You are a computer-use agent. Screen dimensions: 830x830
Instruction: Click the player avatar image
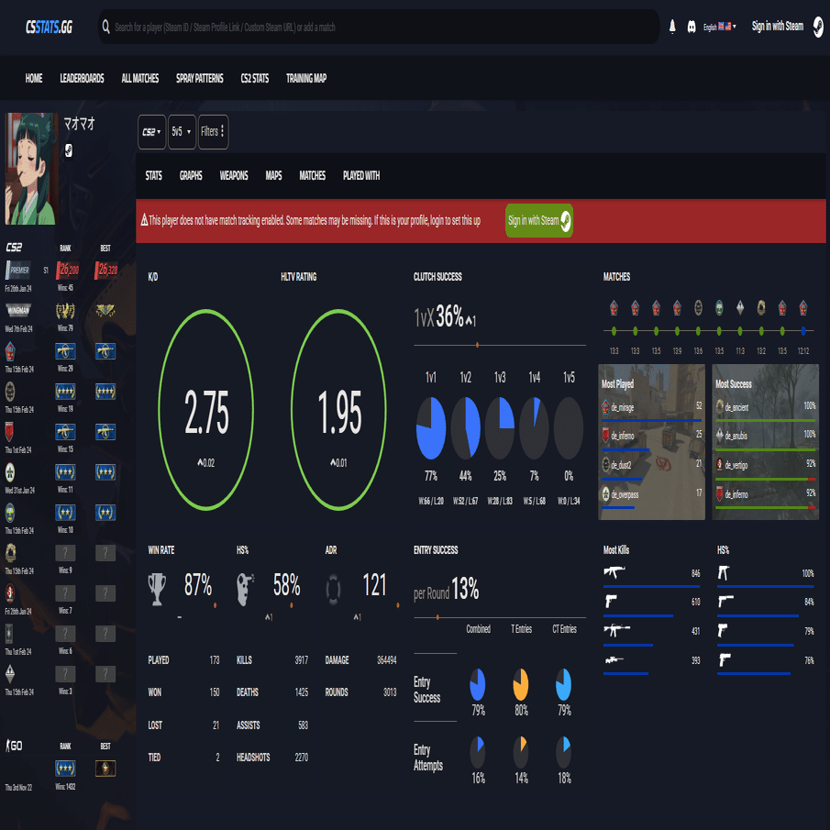(x=31, y=169)
